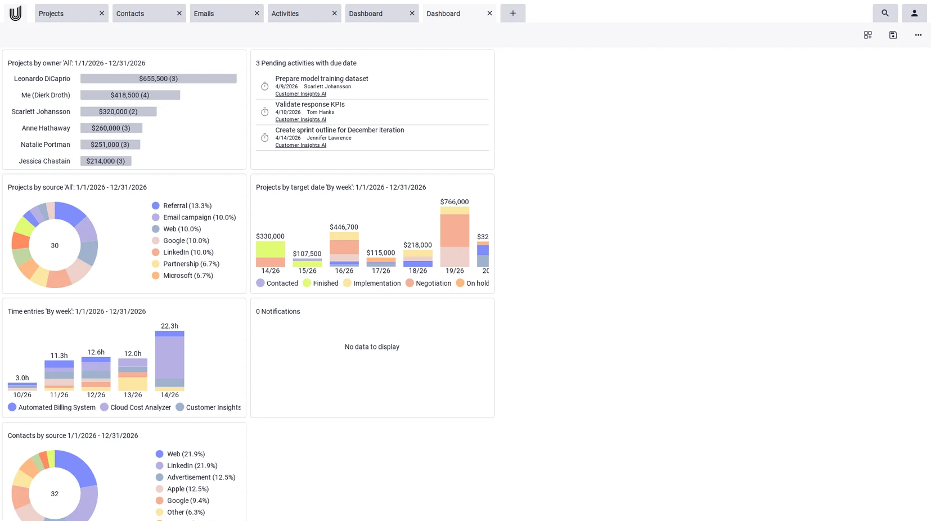Click the 3 Pending activities widget title
The image size is (931, 521).
[x=306, y=63]
